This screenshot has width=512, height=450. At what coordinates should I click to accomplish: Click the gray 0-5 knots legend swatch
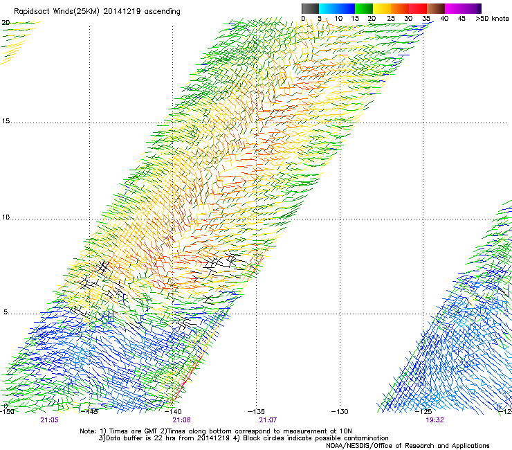pyautogui.click(x=310, y=8)
